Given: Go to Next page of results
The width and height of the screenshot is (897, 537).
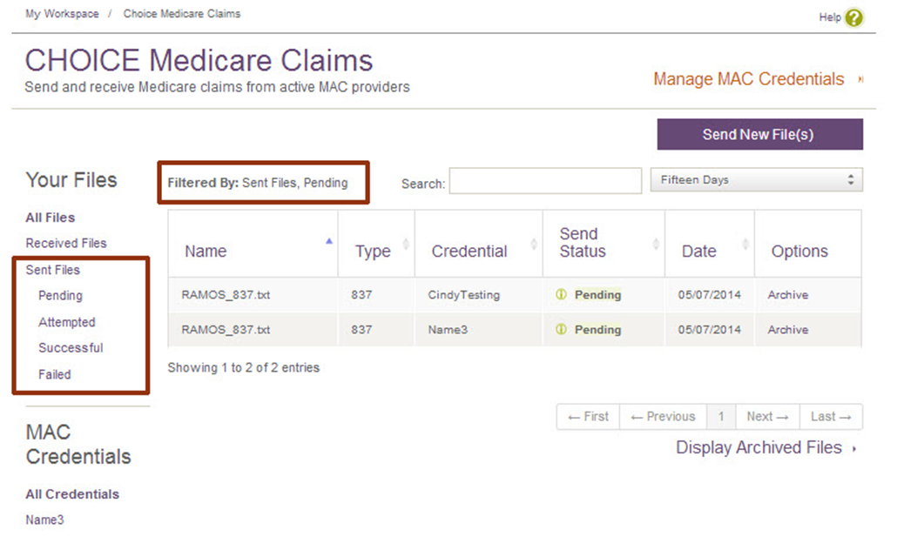Looking at the screenshot, I should (767, 417).
